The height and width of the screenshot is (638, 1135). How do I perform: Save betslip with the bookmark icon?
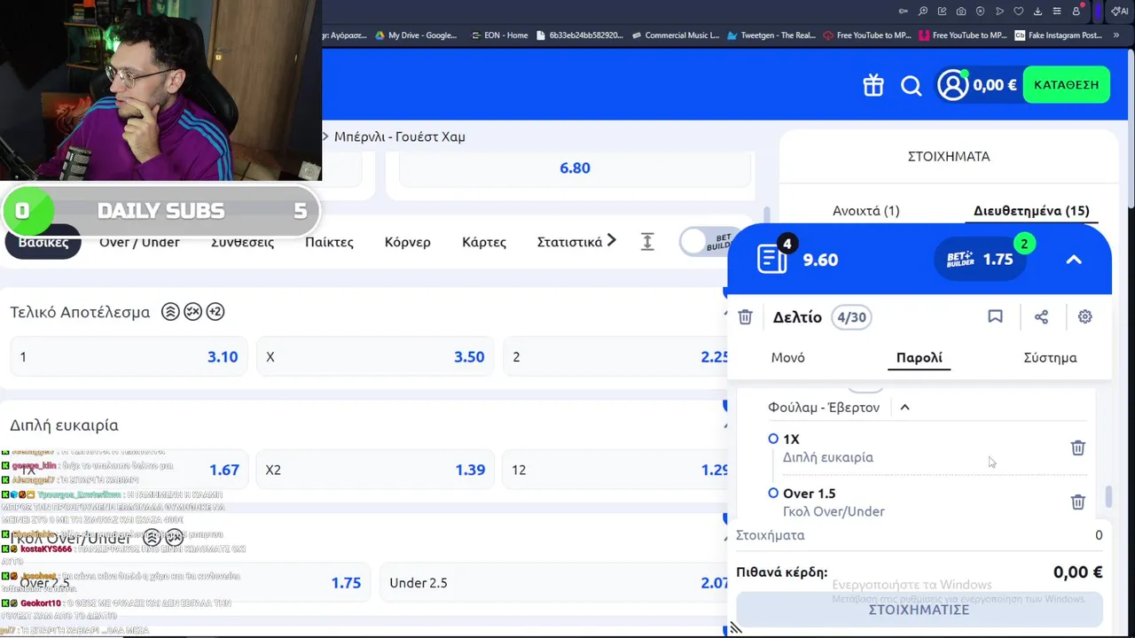pyautogui.click(x=995, y=316)
